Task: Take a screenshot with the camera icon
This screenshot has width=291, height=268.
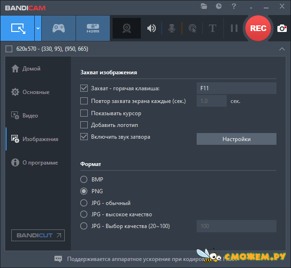Action: pos(282,28)
